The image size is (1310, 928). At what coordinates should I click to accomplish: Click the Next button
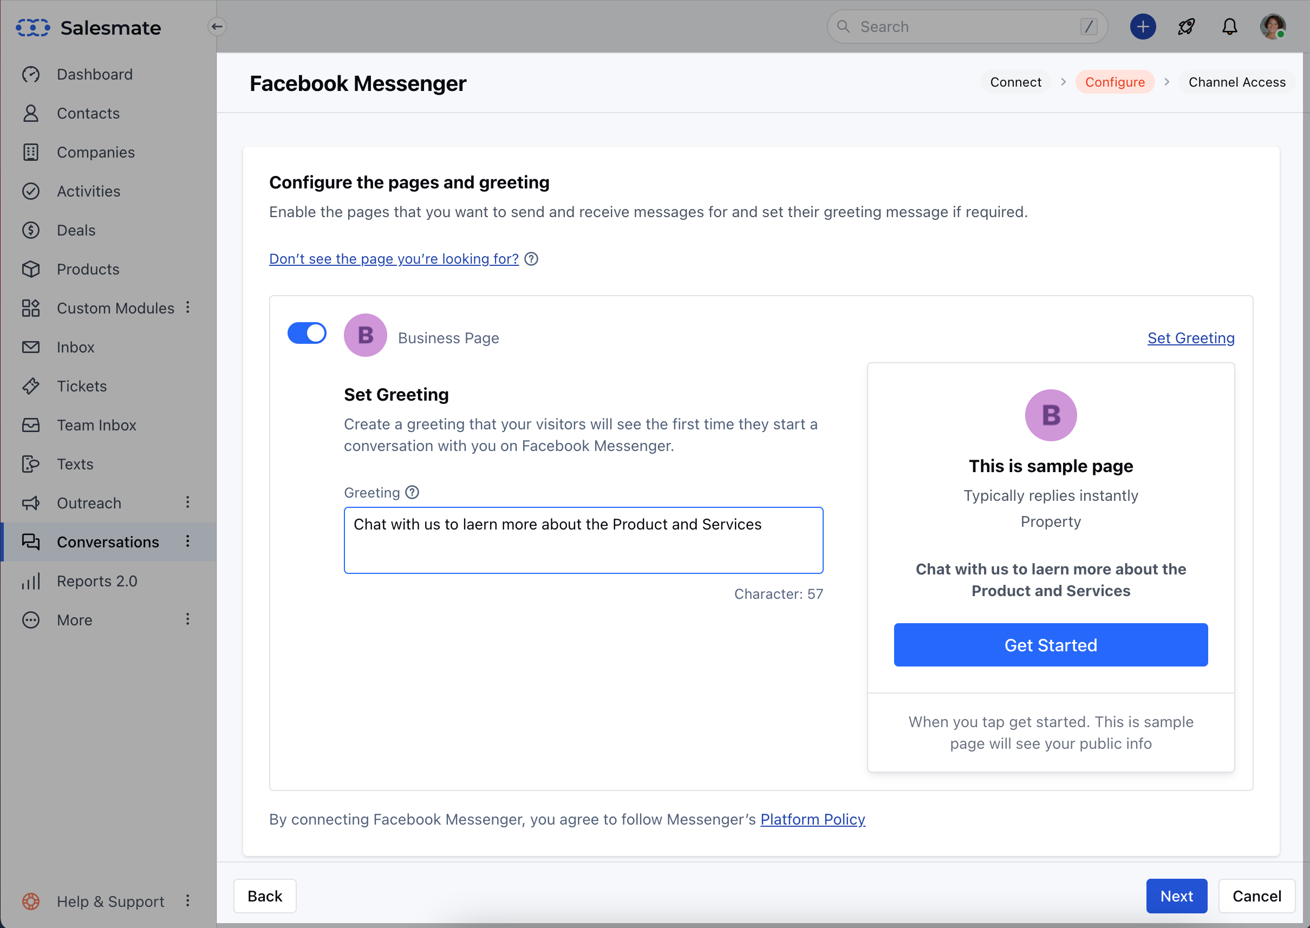[1176, 896]
